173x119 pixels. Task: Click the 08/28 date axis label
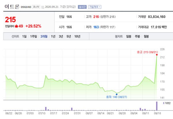(x=122, y=113)
